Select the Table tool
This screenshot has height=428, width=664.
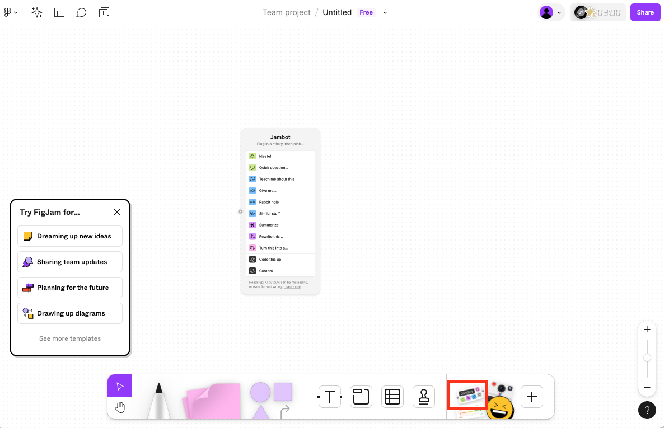point(392,397)
